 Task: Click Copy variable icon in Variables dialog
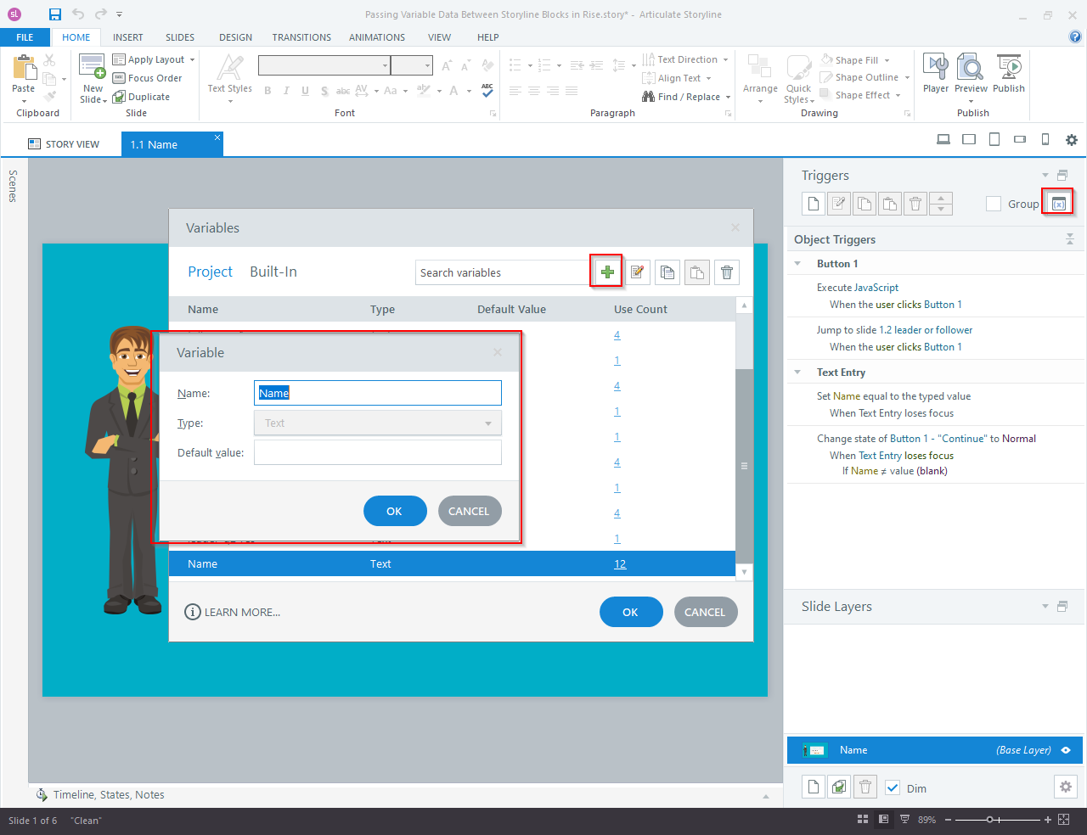pos(667,272)
